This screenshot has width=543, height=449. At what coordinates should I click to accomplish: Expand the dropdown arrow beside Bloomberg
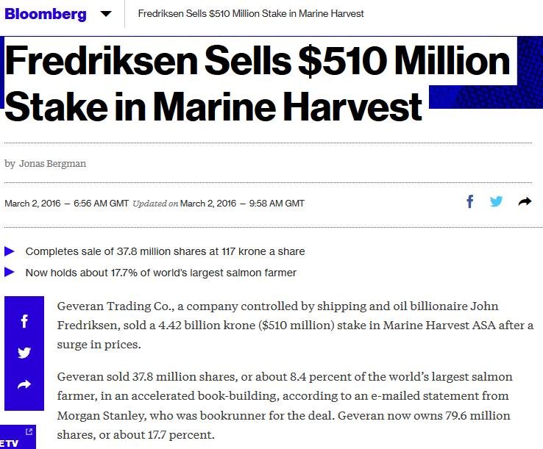click(x=106, y=14)
